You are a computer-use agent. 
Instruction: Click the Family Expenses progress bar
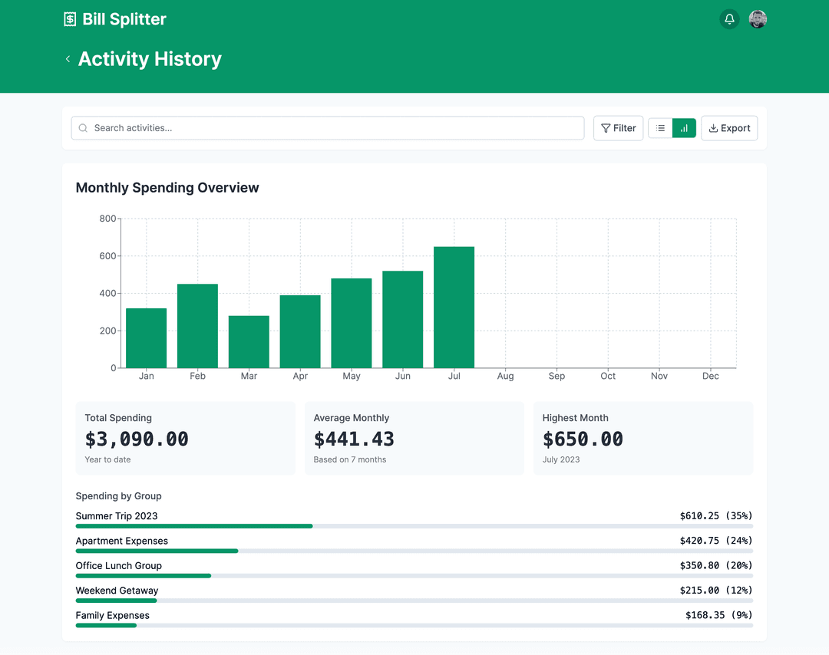[414, 625]
